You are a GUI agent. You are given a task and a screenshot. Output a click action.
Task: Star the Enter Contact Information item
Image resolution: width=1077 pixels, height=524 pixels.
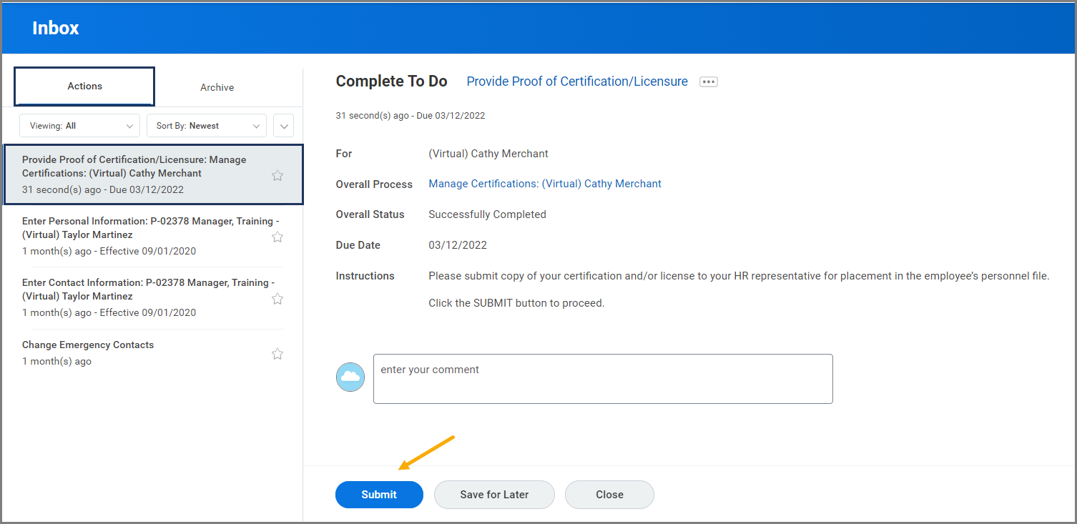pos(277,298)
